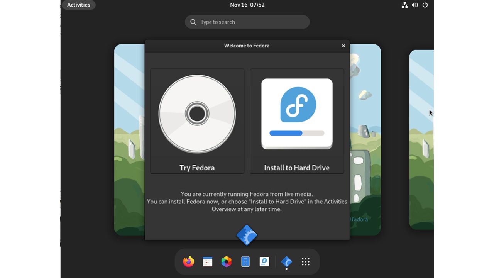
Task: Launch the Calendar app in dock
Action: (x=208, y=261)
